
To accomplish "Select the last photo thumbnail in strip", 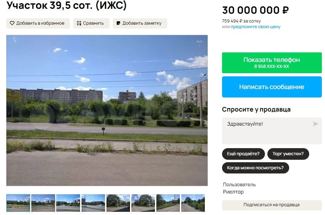I will pos(193,203).
